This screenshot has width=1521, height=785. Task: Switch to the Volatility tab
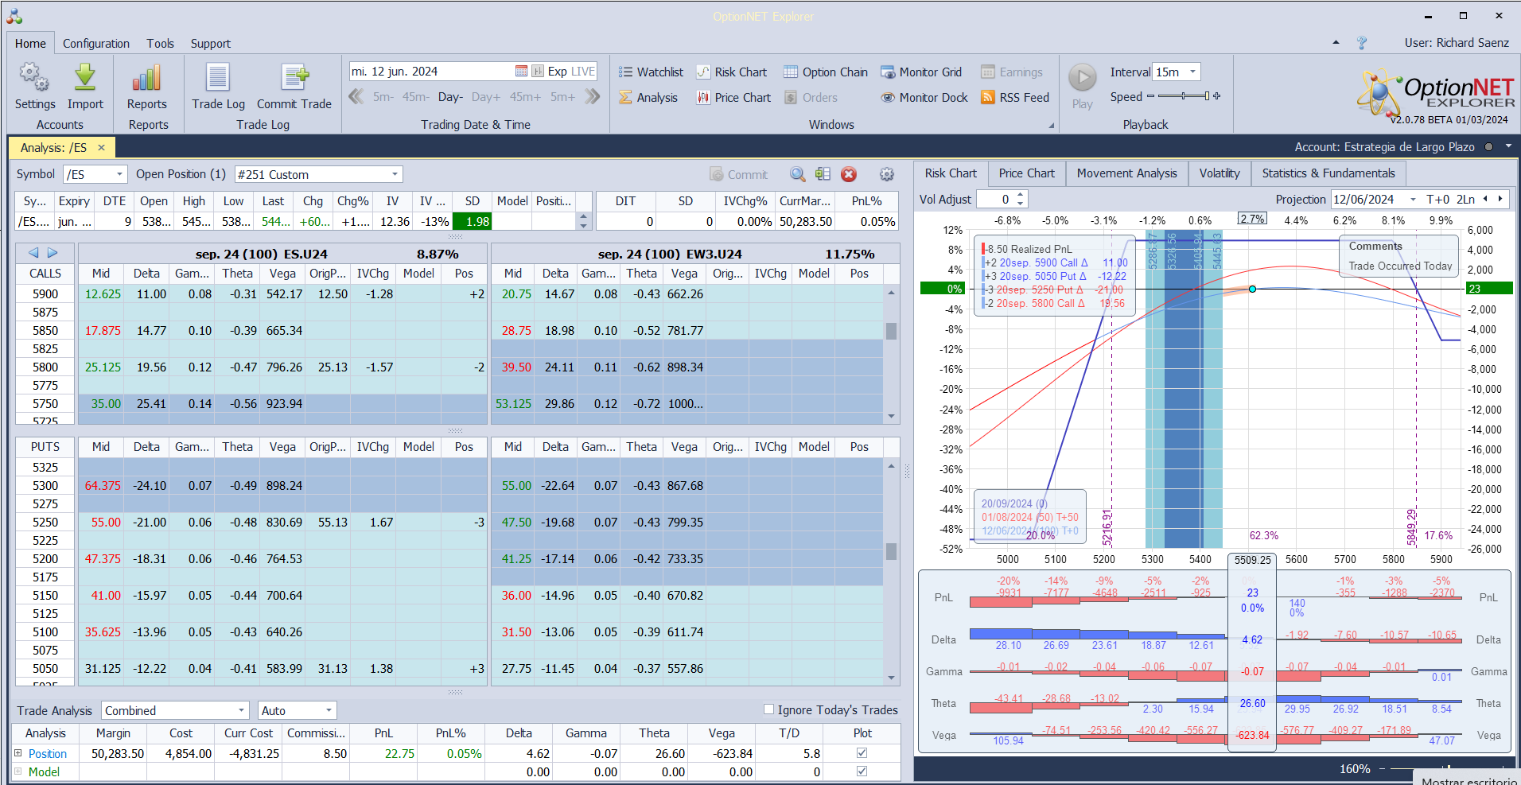1220,173
